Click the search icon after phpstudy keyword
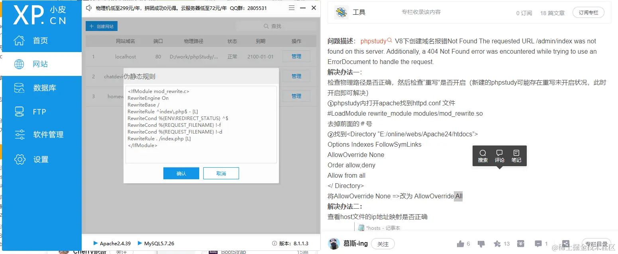Screen dimensions: 618x254 390,40
